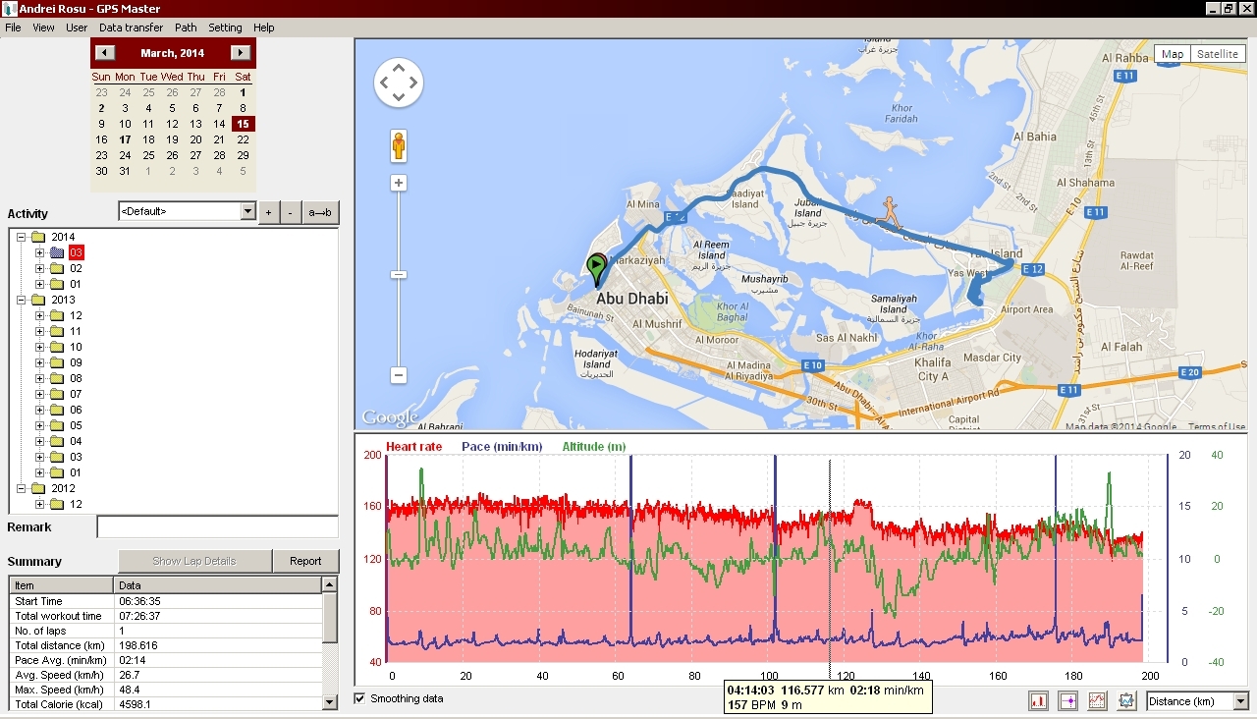Click the green start flag marker

click(x=596, y=269)
